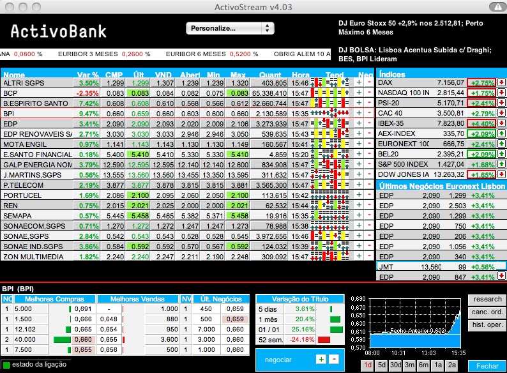
Task: Click the green estado da ligação indicator
Action: pyautogui.click(x=6, y=365)
